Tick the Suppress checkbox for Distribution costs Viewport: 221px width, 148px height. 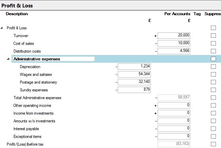point(213,51)
